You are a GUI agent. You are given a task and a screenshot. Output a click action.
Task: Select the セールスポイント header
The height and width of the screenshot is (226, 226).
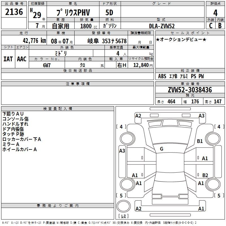(x=190, y=33)
